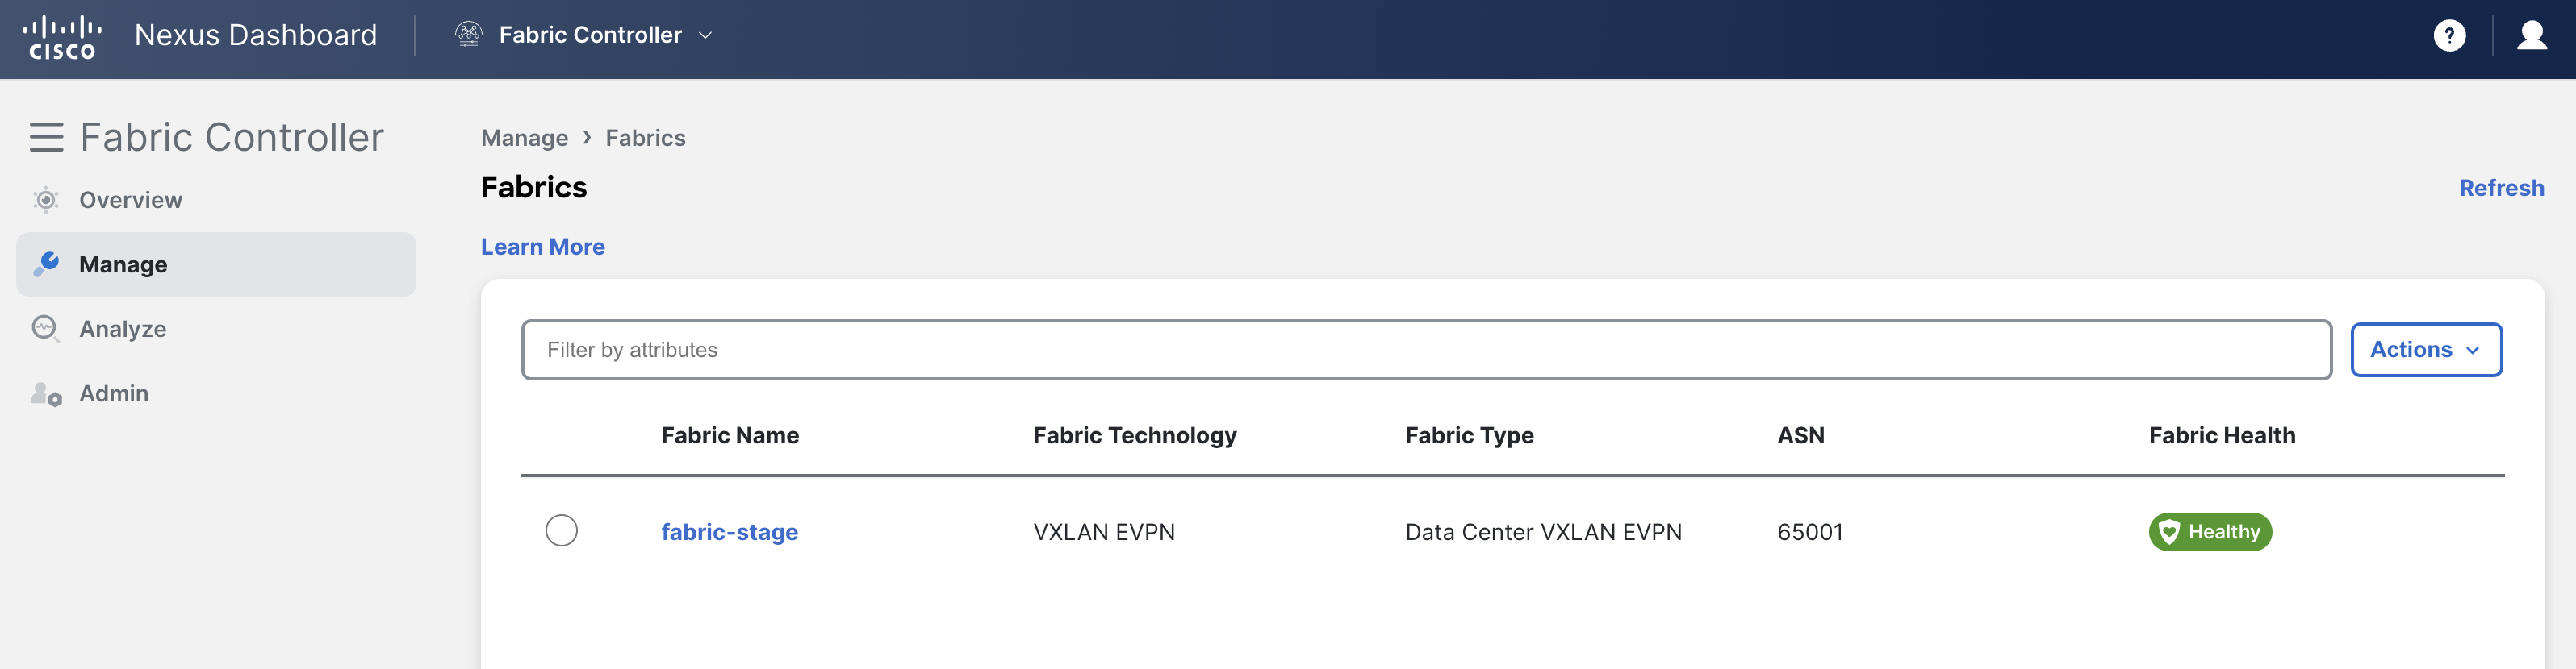Open the user profile icon
The height and width of the screenshot is (669, 2576).
click(x=2531, y=36)
